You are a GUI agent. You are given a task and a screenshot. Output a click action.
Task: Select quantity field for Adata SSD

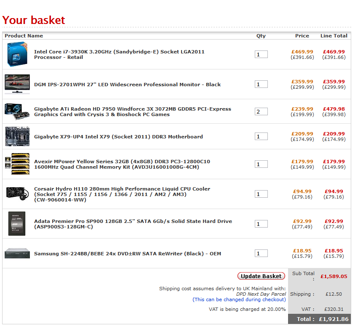(261, 224)
